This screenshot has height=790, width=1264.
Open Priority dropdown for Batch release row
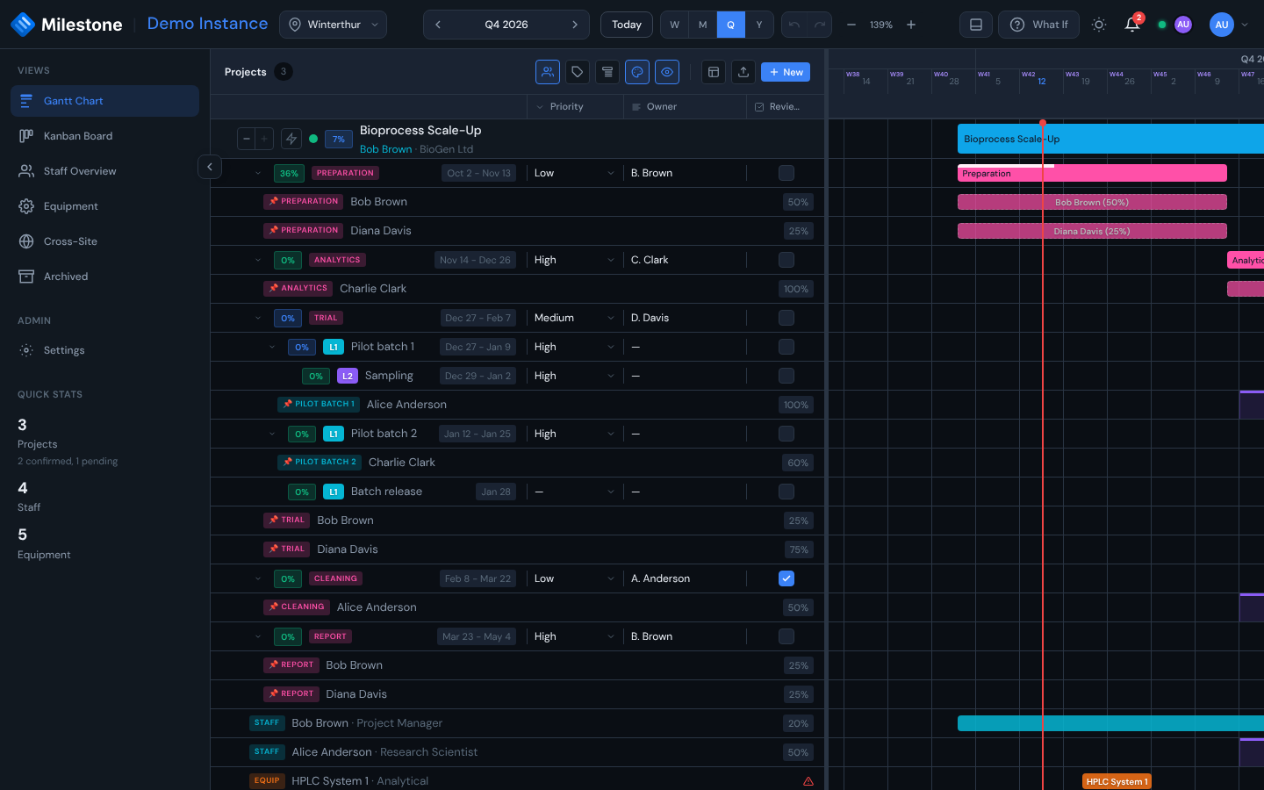click(574, 492)
